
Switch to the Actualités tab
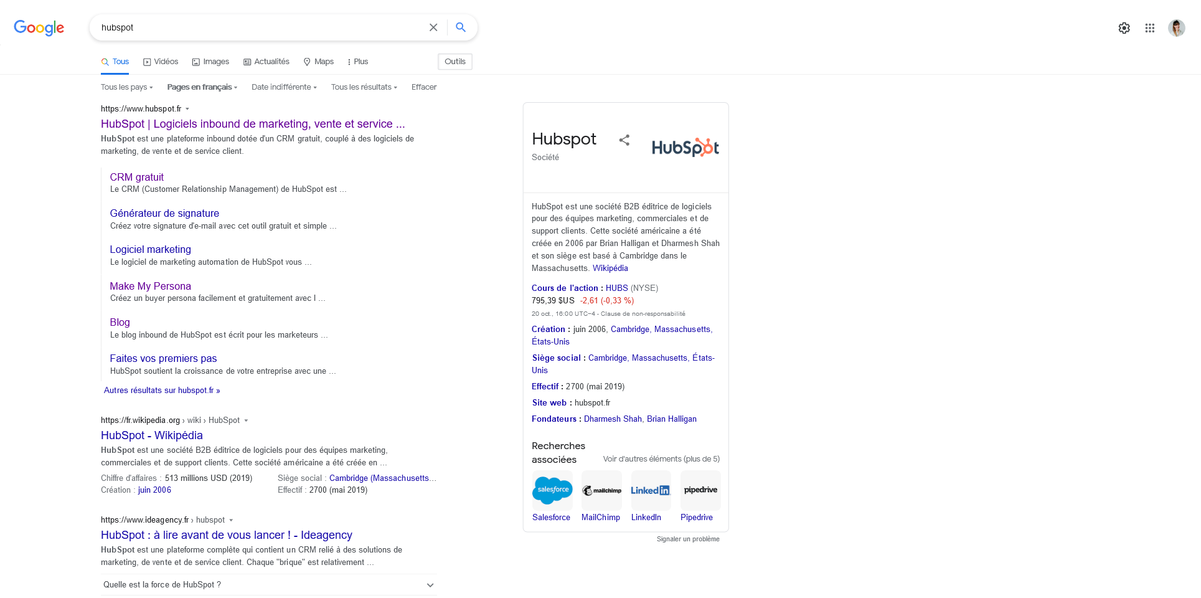(266, 62)
